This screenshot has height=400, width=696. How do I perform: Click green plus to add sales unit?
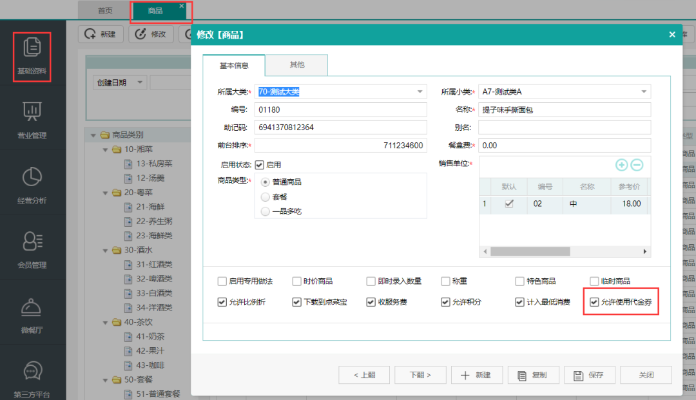pos(621,165)
